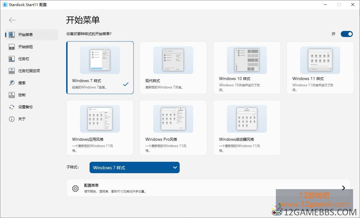360x218 pixels.
Task: Click the gear icon beside 配置菜单
Action: click(75, 188)
